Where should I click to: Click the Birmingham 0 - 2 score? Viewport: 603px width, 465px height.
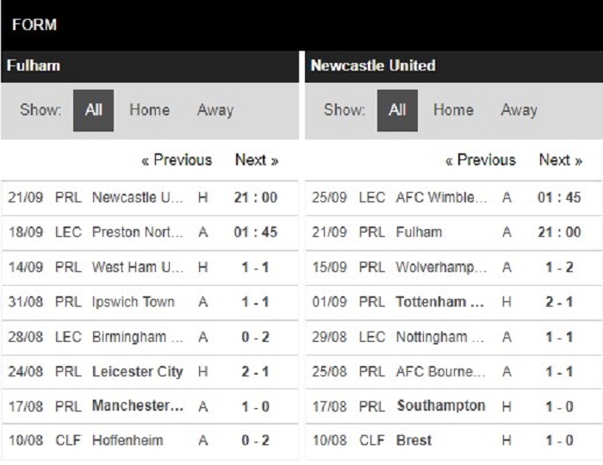click(255, 337)
